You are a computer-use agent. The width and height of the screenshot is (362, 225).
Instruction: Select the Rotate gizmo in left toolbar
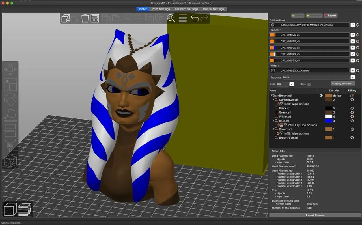(x=10, y=100)
